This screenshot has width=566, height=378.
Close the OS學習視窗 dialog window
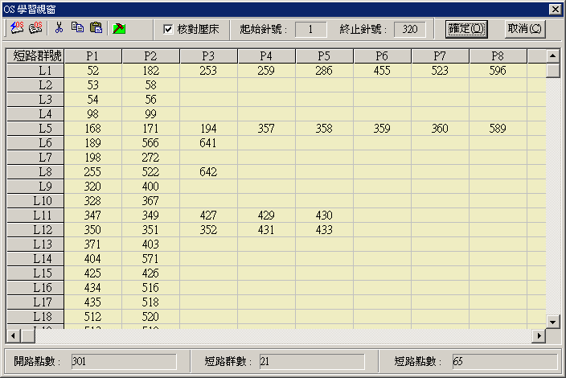[x=555, y=8]
